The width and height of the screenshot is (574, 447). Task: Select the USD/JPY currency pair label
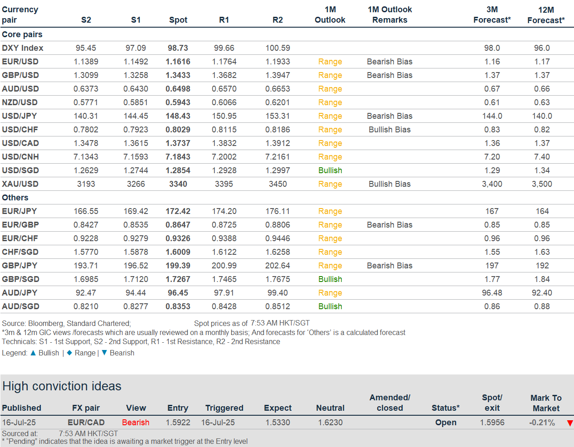[19, 116]
